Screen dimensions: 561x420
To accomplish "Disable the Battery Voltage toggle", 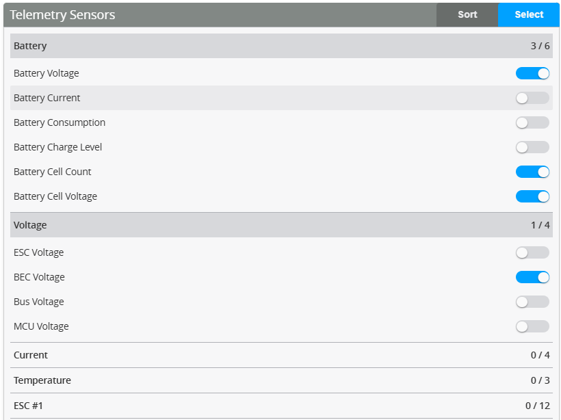I will 532,73.
